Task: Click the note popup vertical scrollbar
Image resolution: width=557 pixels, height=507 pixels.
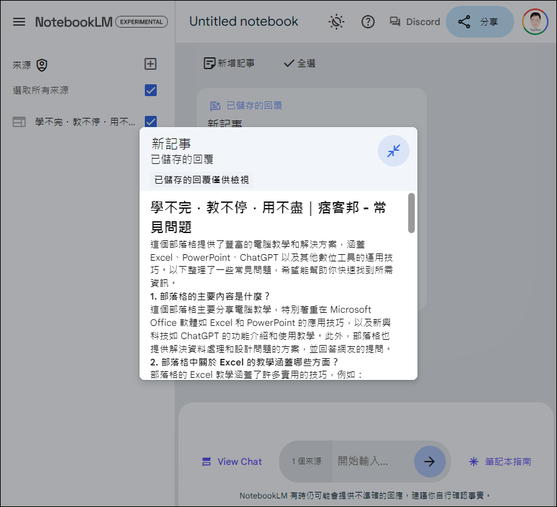Action: pyautogui.click(x=411, y=213)
